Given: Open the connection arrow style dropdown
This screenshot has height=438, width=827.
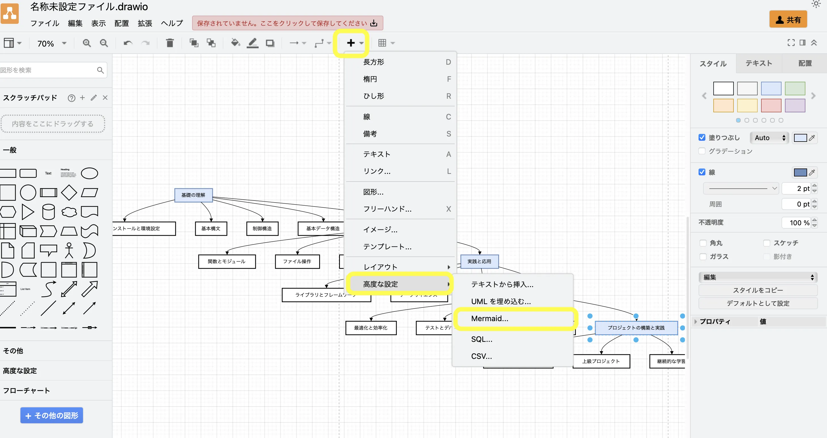Looking at the screenshot, I should click(x=298, y=43).
